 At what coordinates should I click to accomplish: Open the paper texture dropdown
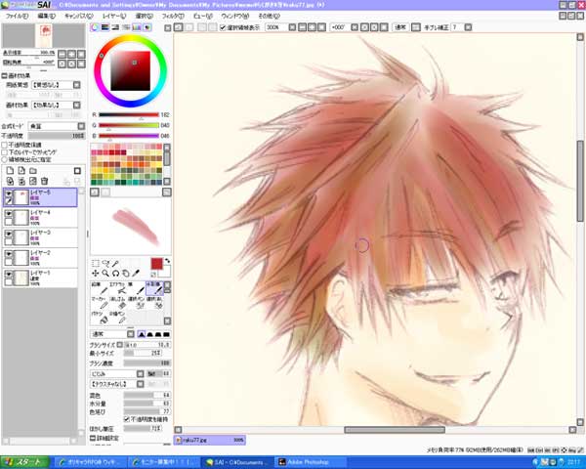[76, 85]
